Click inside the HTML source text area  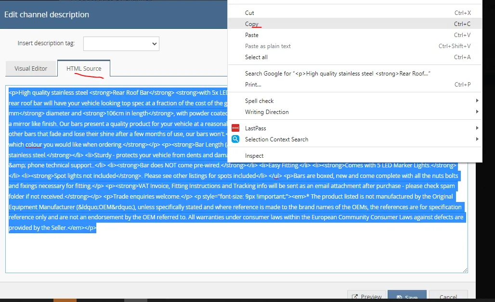pyautogui.click(x=236, y=179)
